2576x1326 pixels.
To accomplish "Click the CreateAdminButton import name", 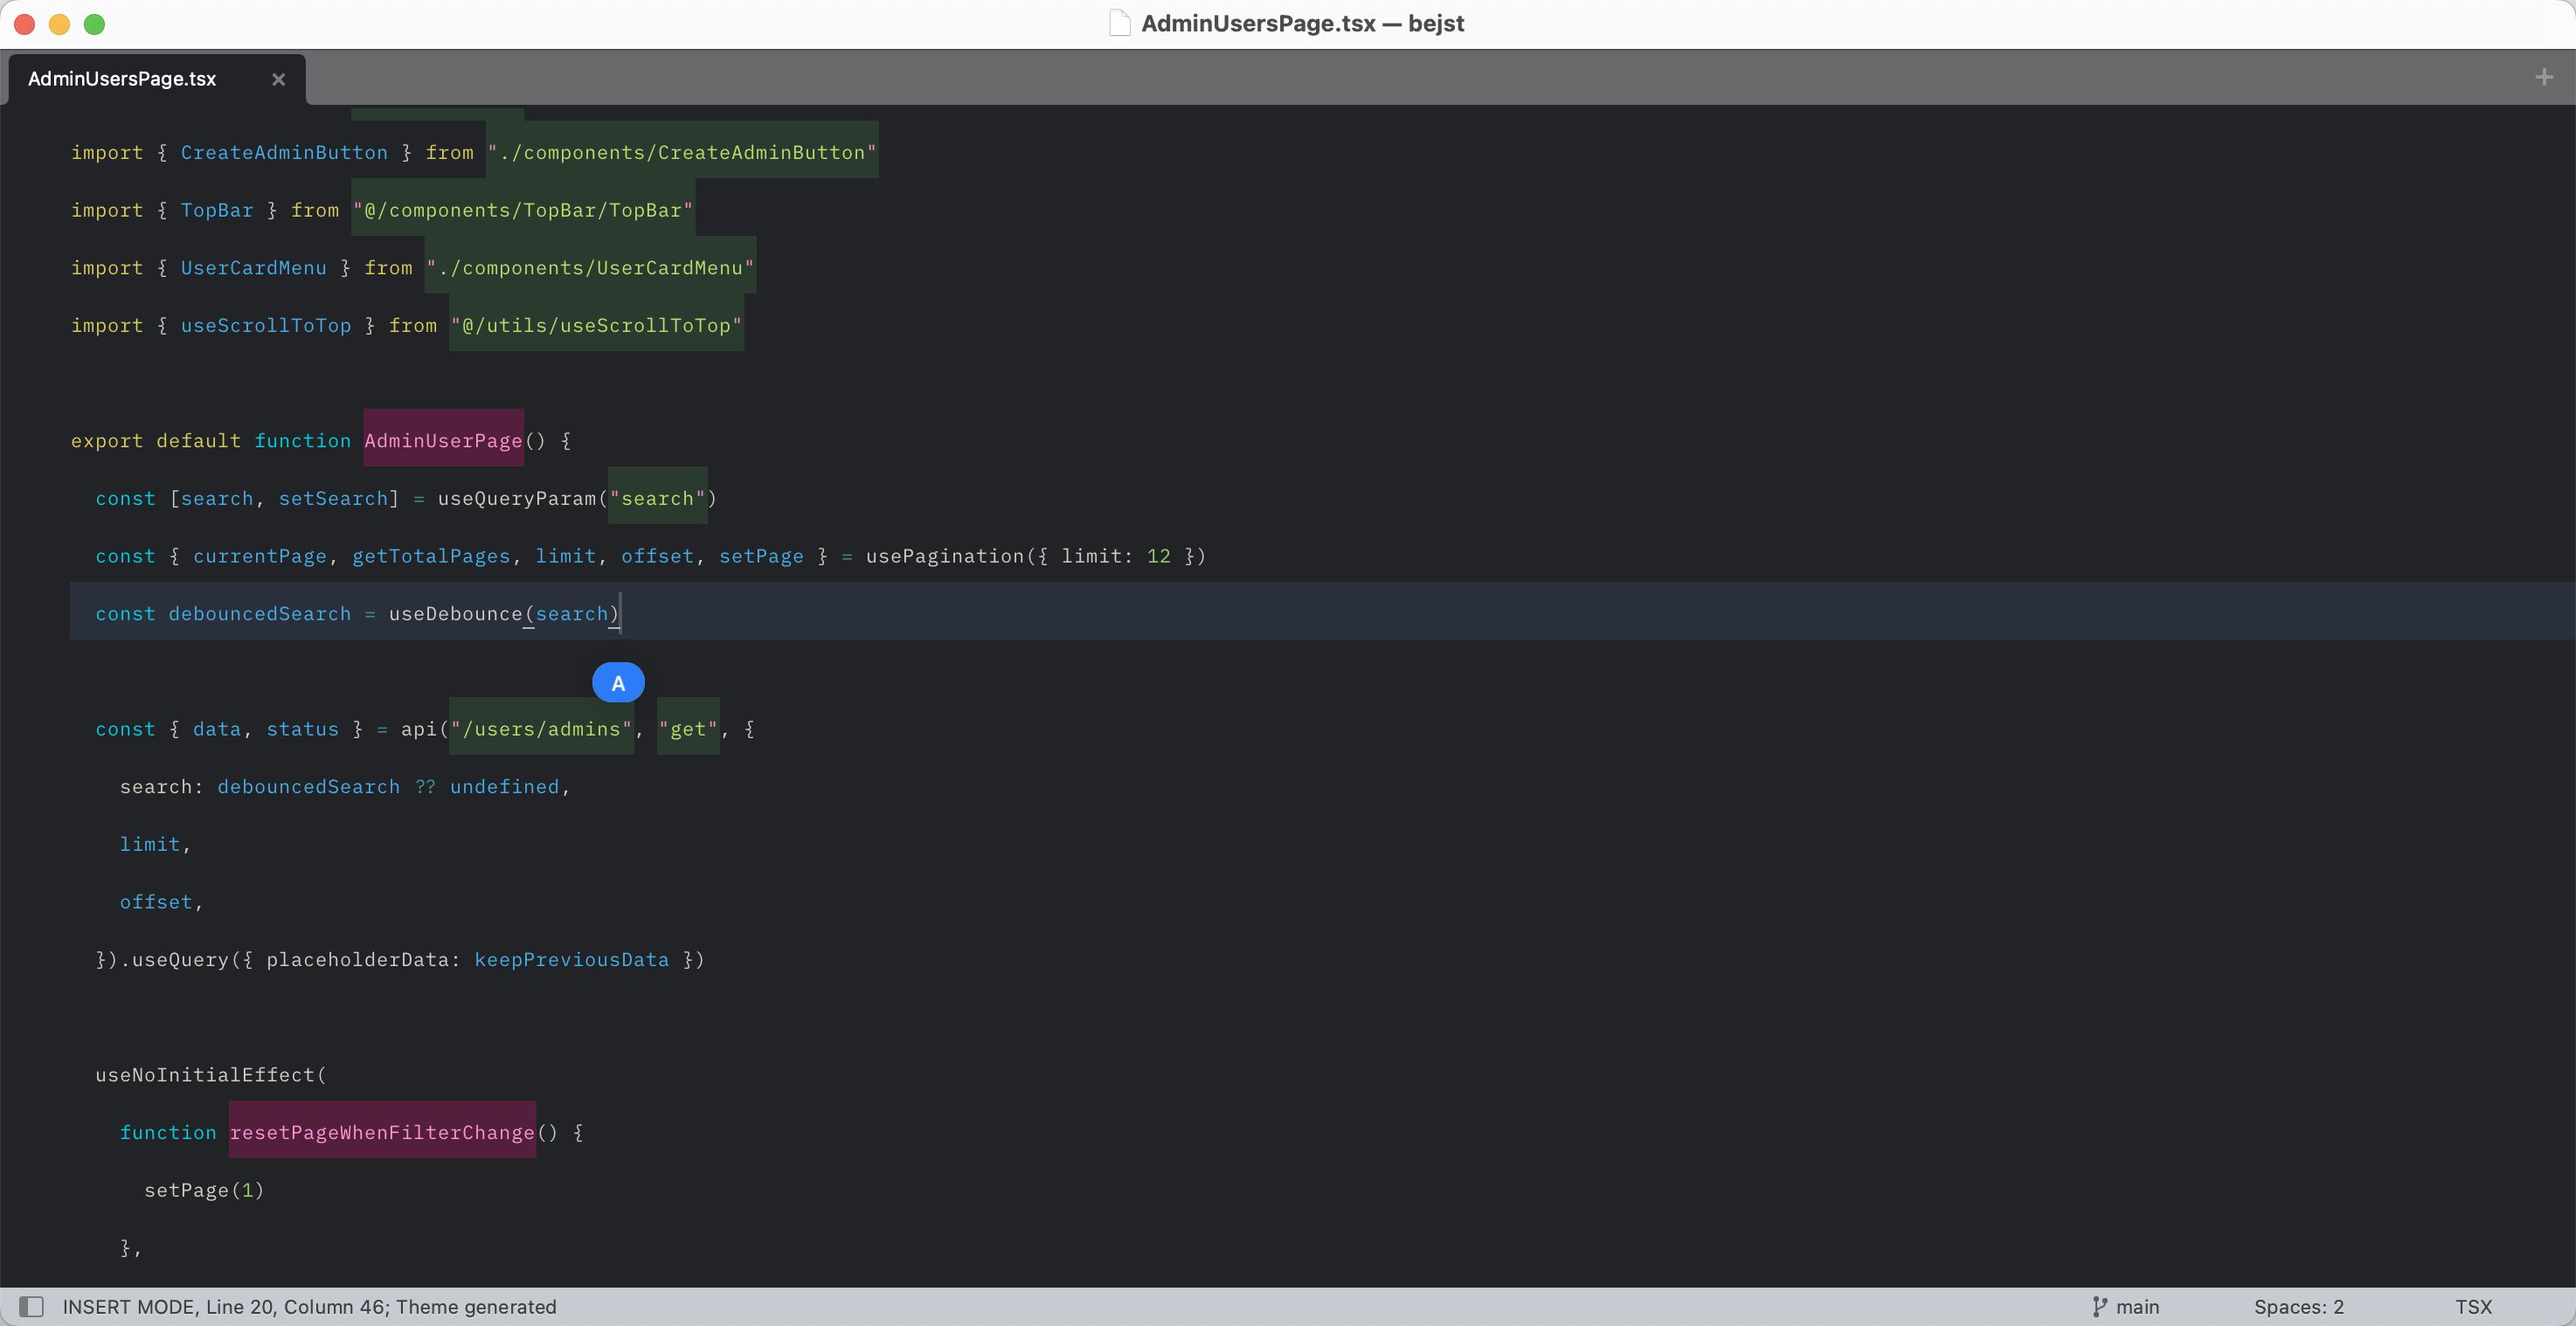I will click(x=284, y=152).
